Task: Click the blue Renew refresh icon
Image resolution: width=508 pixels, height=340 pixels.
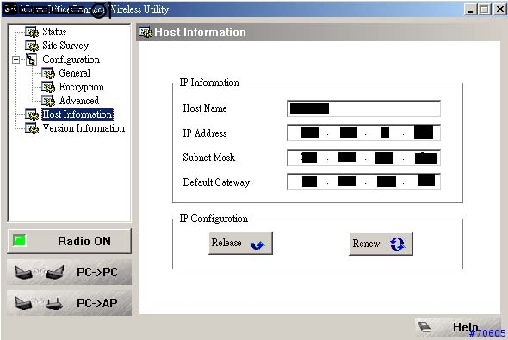Action: coord(397,244)
